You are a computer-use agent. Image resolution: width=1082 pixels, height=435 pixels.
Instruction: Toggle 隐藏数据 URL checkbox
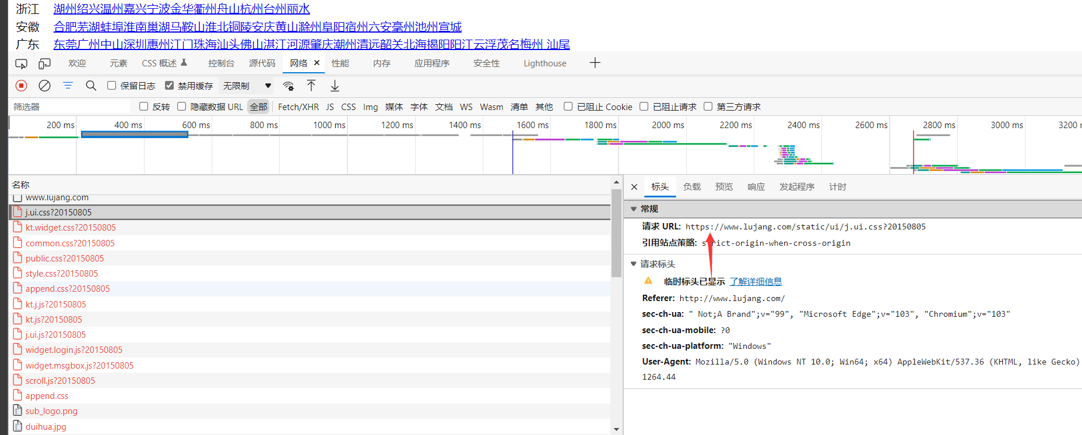click(x=181, y=107)
